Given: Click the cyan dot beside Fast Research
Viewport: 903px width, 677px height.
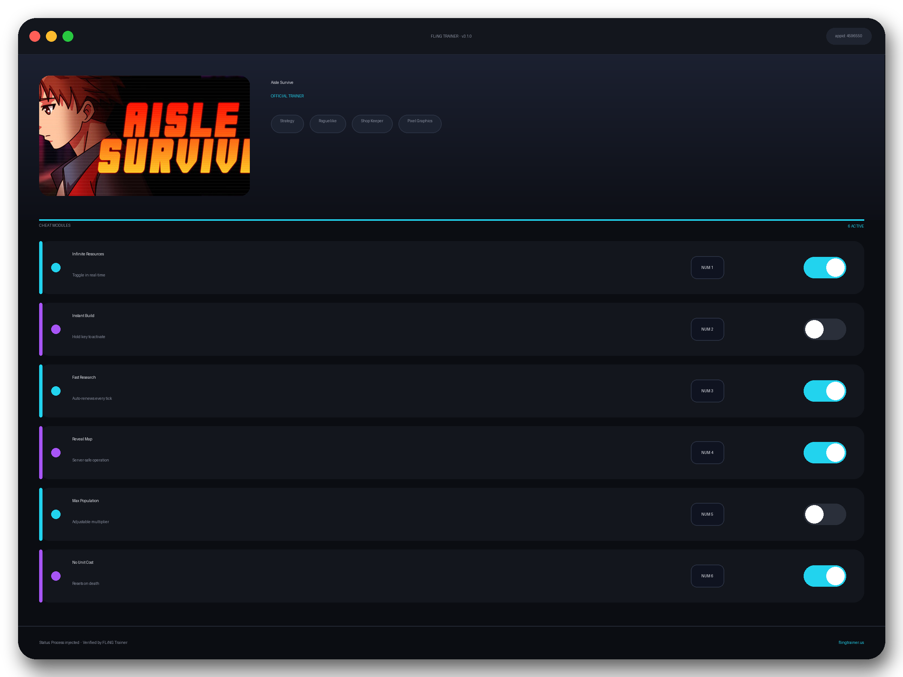Looking at the screenshot, I should 56,391.
